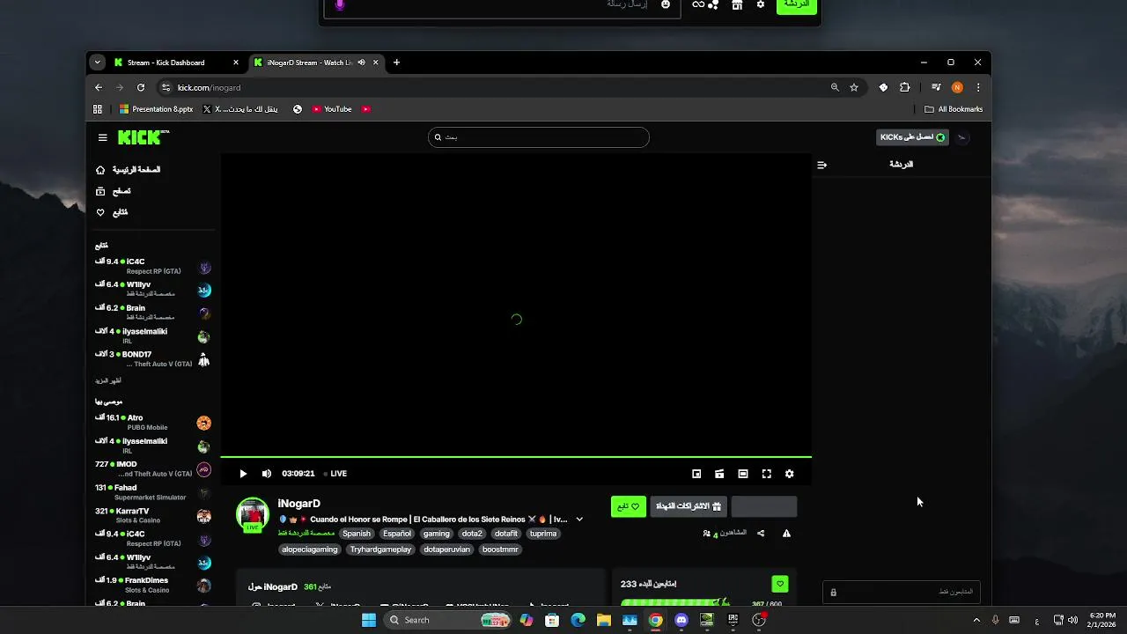Report the stream using warning icon
1127x634 pixels.
click(x=786, y=533)
